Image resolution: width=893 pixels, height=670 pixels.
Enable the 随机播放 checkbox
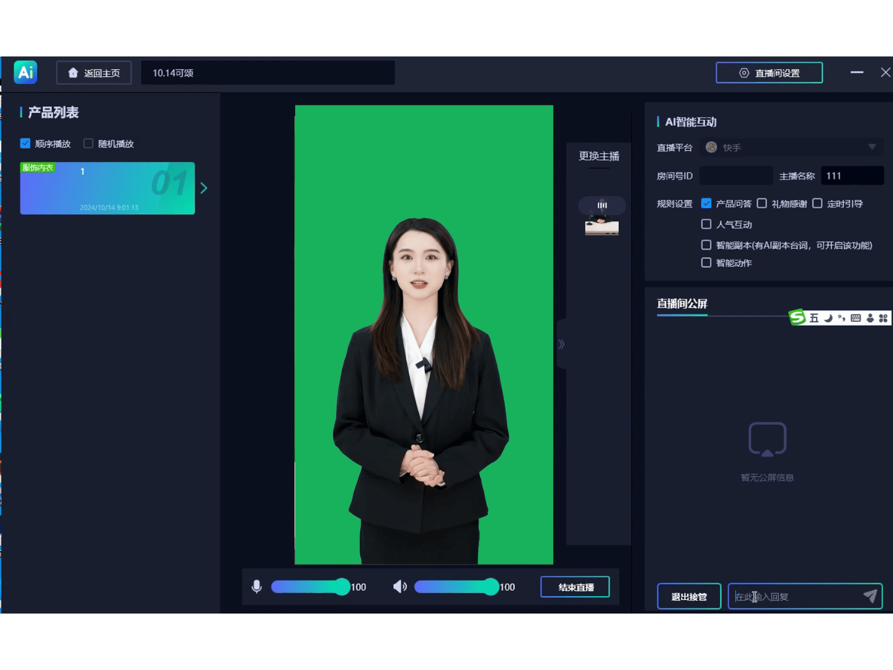pos(89,143)
